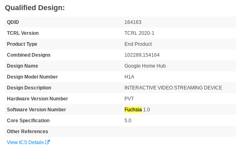Click the Design Description label
236x153 pixels.
pos(29,88)
